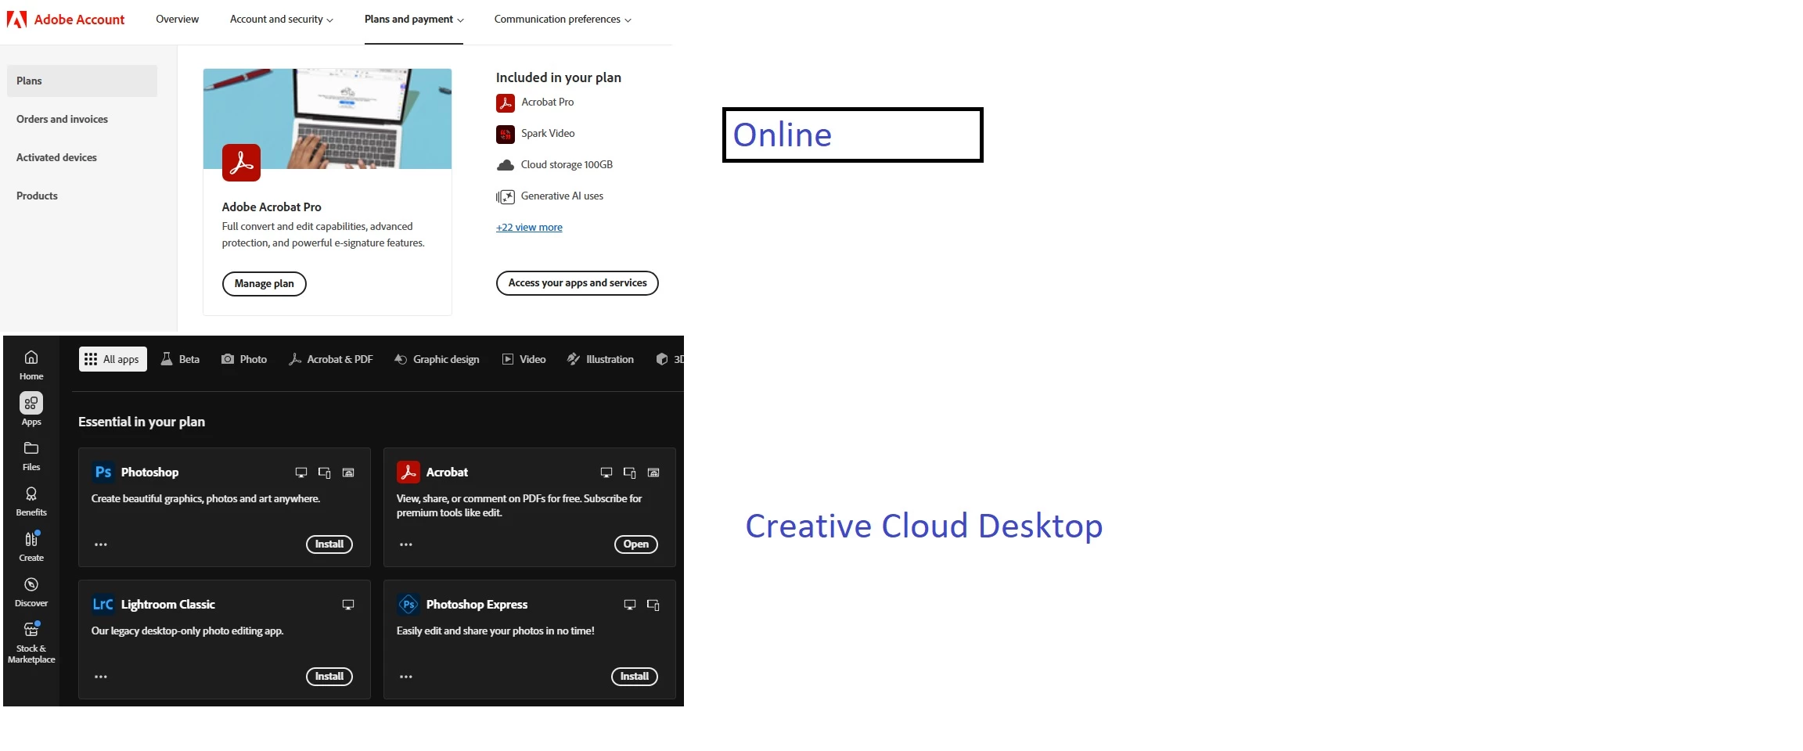Click the Photoshop Express app icon
The image size is (1803, 751).
pyautogui.click(x=408, y=604)
